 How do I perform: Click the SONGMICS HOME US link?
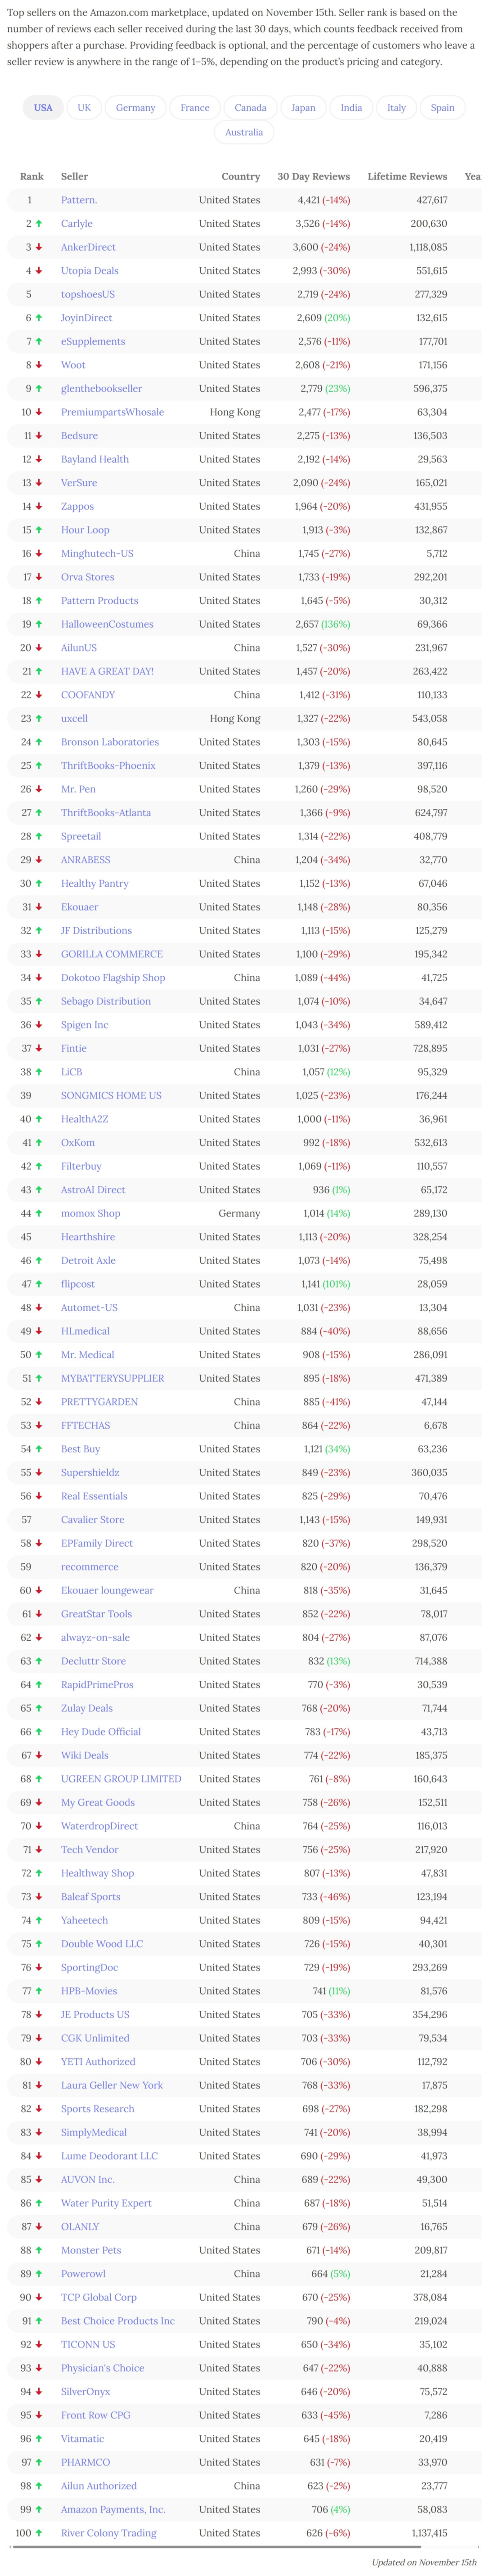[x=111, y=1096]
